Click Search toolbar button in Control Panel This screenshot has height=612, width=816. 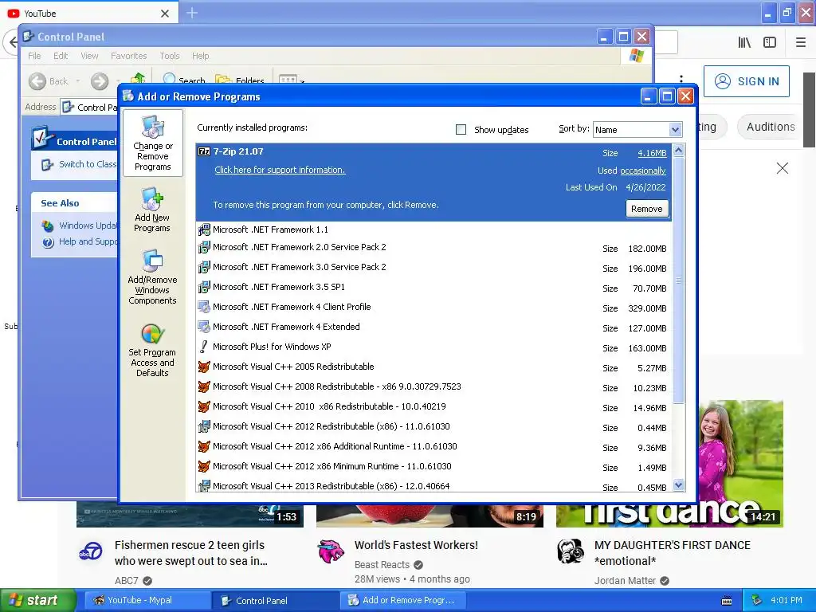coord(184,80)
